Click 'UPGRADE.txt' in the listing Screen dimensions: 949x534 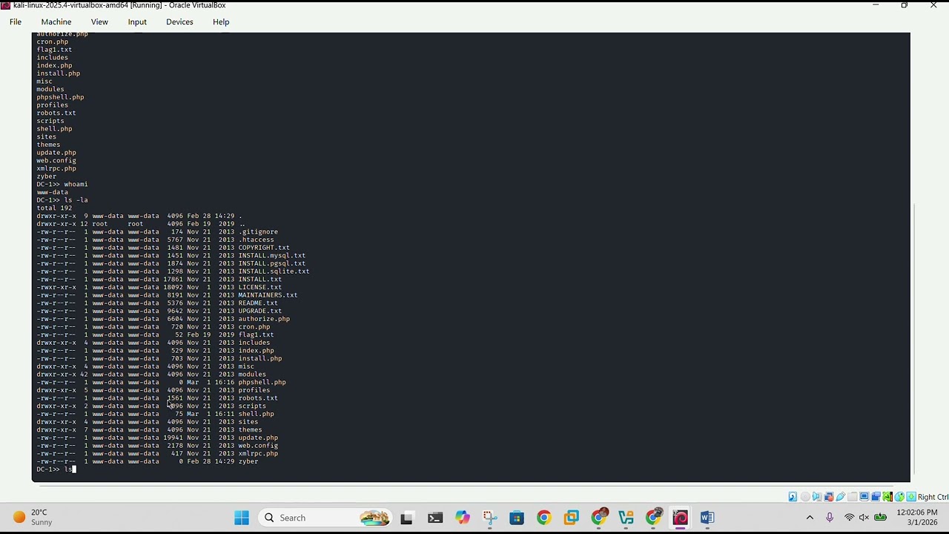259,311
